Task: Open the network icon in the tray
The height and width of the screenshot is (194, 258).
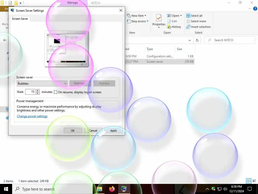Action: 219,189
